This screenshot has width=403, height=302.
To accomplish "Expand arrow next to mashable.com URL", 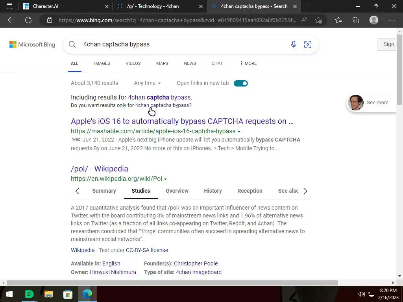I will 239,131.
